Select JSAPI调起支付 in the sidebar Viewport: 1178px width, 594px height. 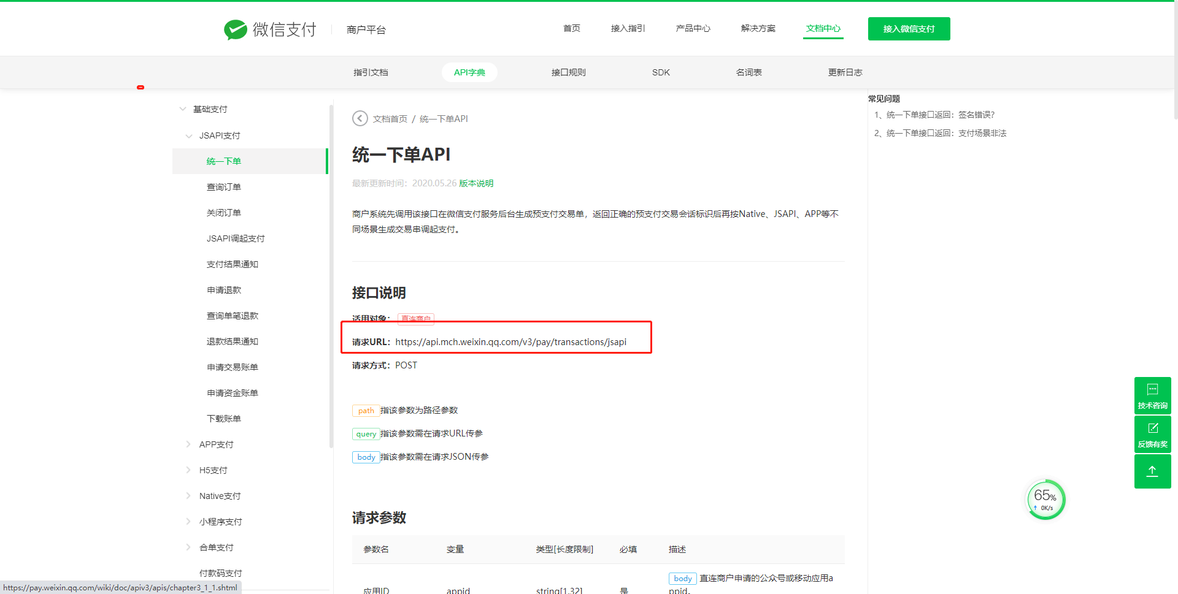(x=236, y=238)
